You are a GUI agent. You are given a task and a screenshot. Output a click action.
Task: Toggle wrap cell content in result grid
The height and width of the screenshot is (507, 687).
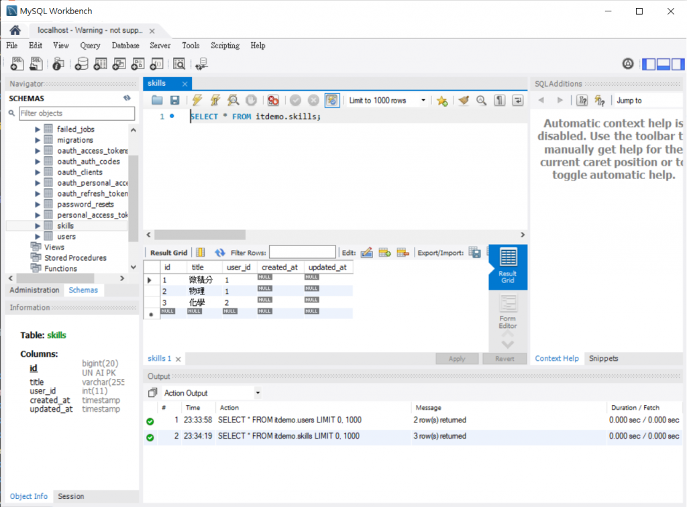pyautogui.click(x=201, y=253)
